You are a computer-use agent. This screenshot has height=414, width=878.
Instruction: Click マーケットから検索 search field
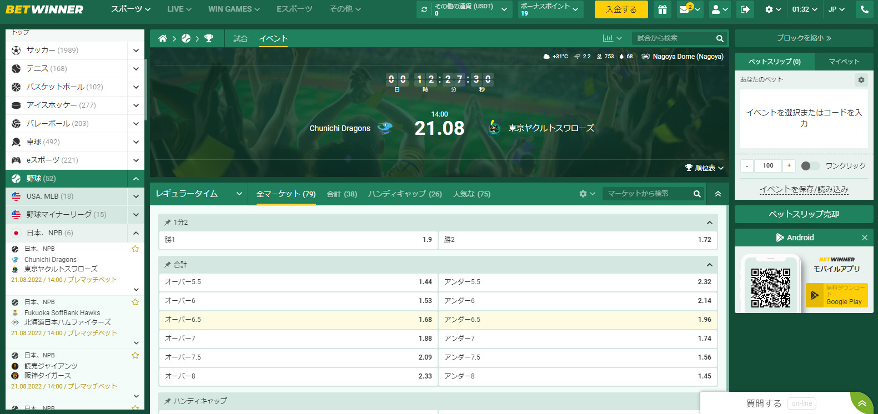pos(648,194)
